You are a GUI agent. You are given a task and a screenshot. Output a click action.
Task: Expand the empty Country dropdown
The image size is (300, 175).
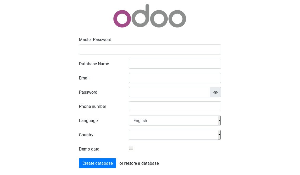click(175, 135)
